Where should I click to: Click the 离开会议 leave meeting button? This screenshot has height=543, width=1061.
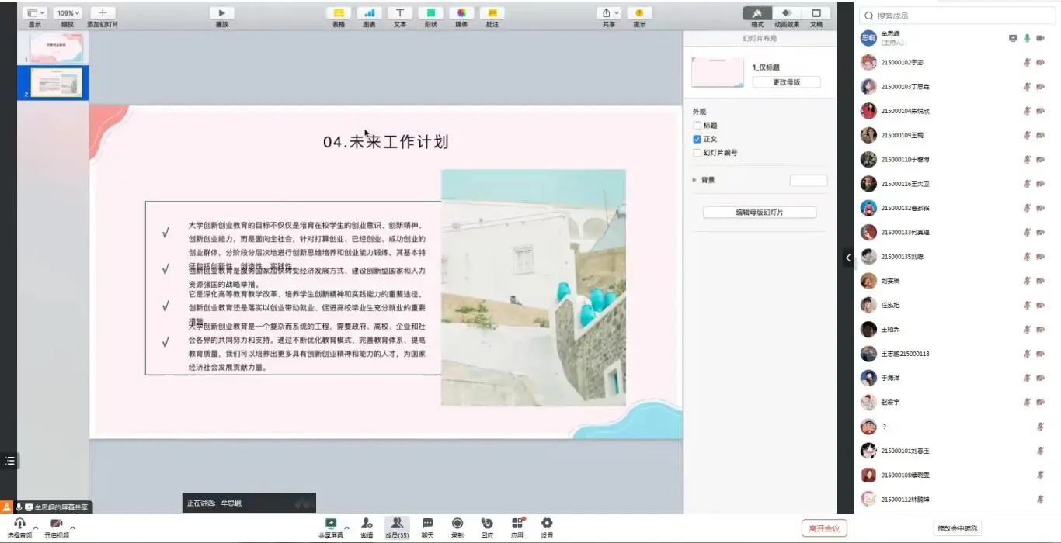pyautogui.click(x=824, y=528)
